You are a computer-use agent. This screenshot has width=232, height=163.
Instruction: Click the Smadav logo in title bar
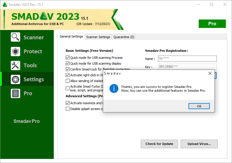5,4
